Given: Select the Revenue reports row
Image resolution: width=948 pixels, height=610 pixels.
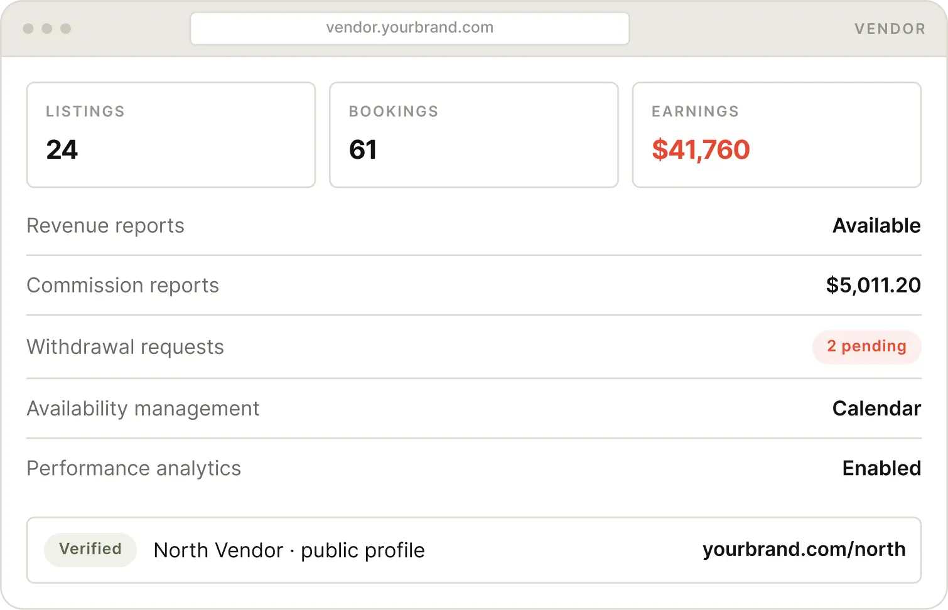Looking at the screenshot, I should (x=474, y=226).
